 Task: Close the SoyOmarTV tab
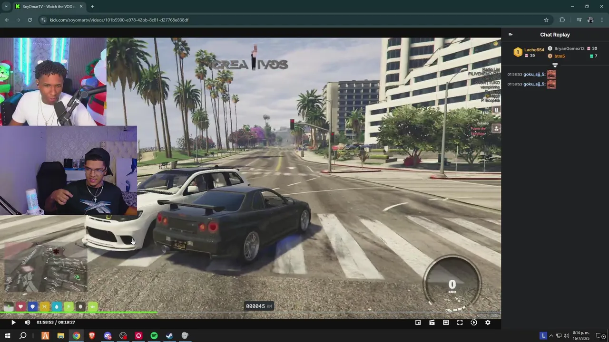(x=81, y=7)
